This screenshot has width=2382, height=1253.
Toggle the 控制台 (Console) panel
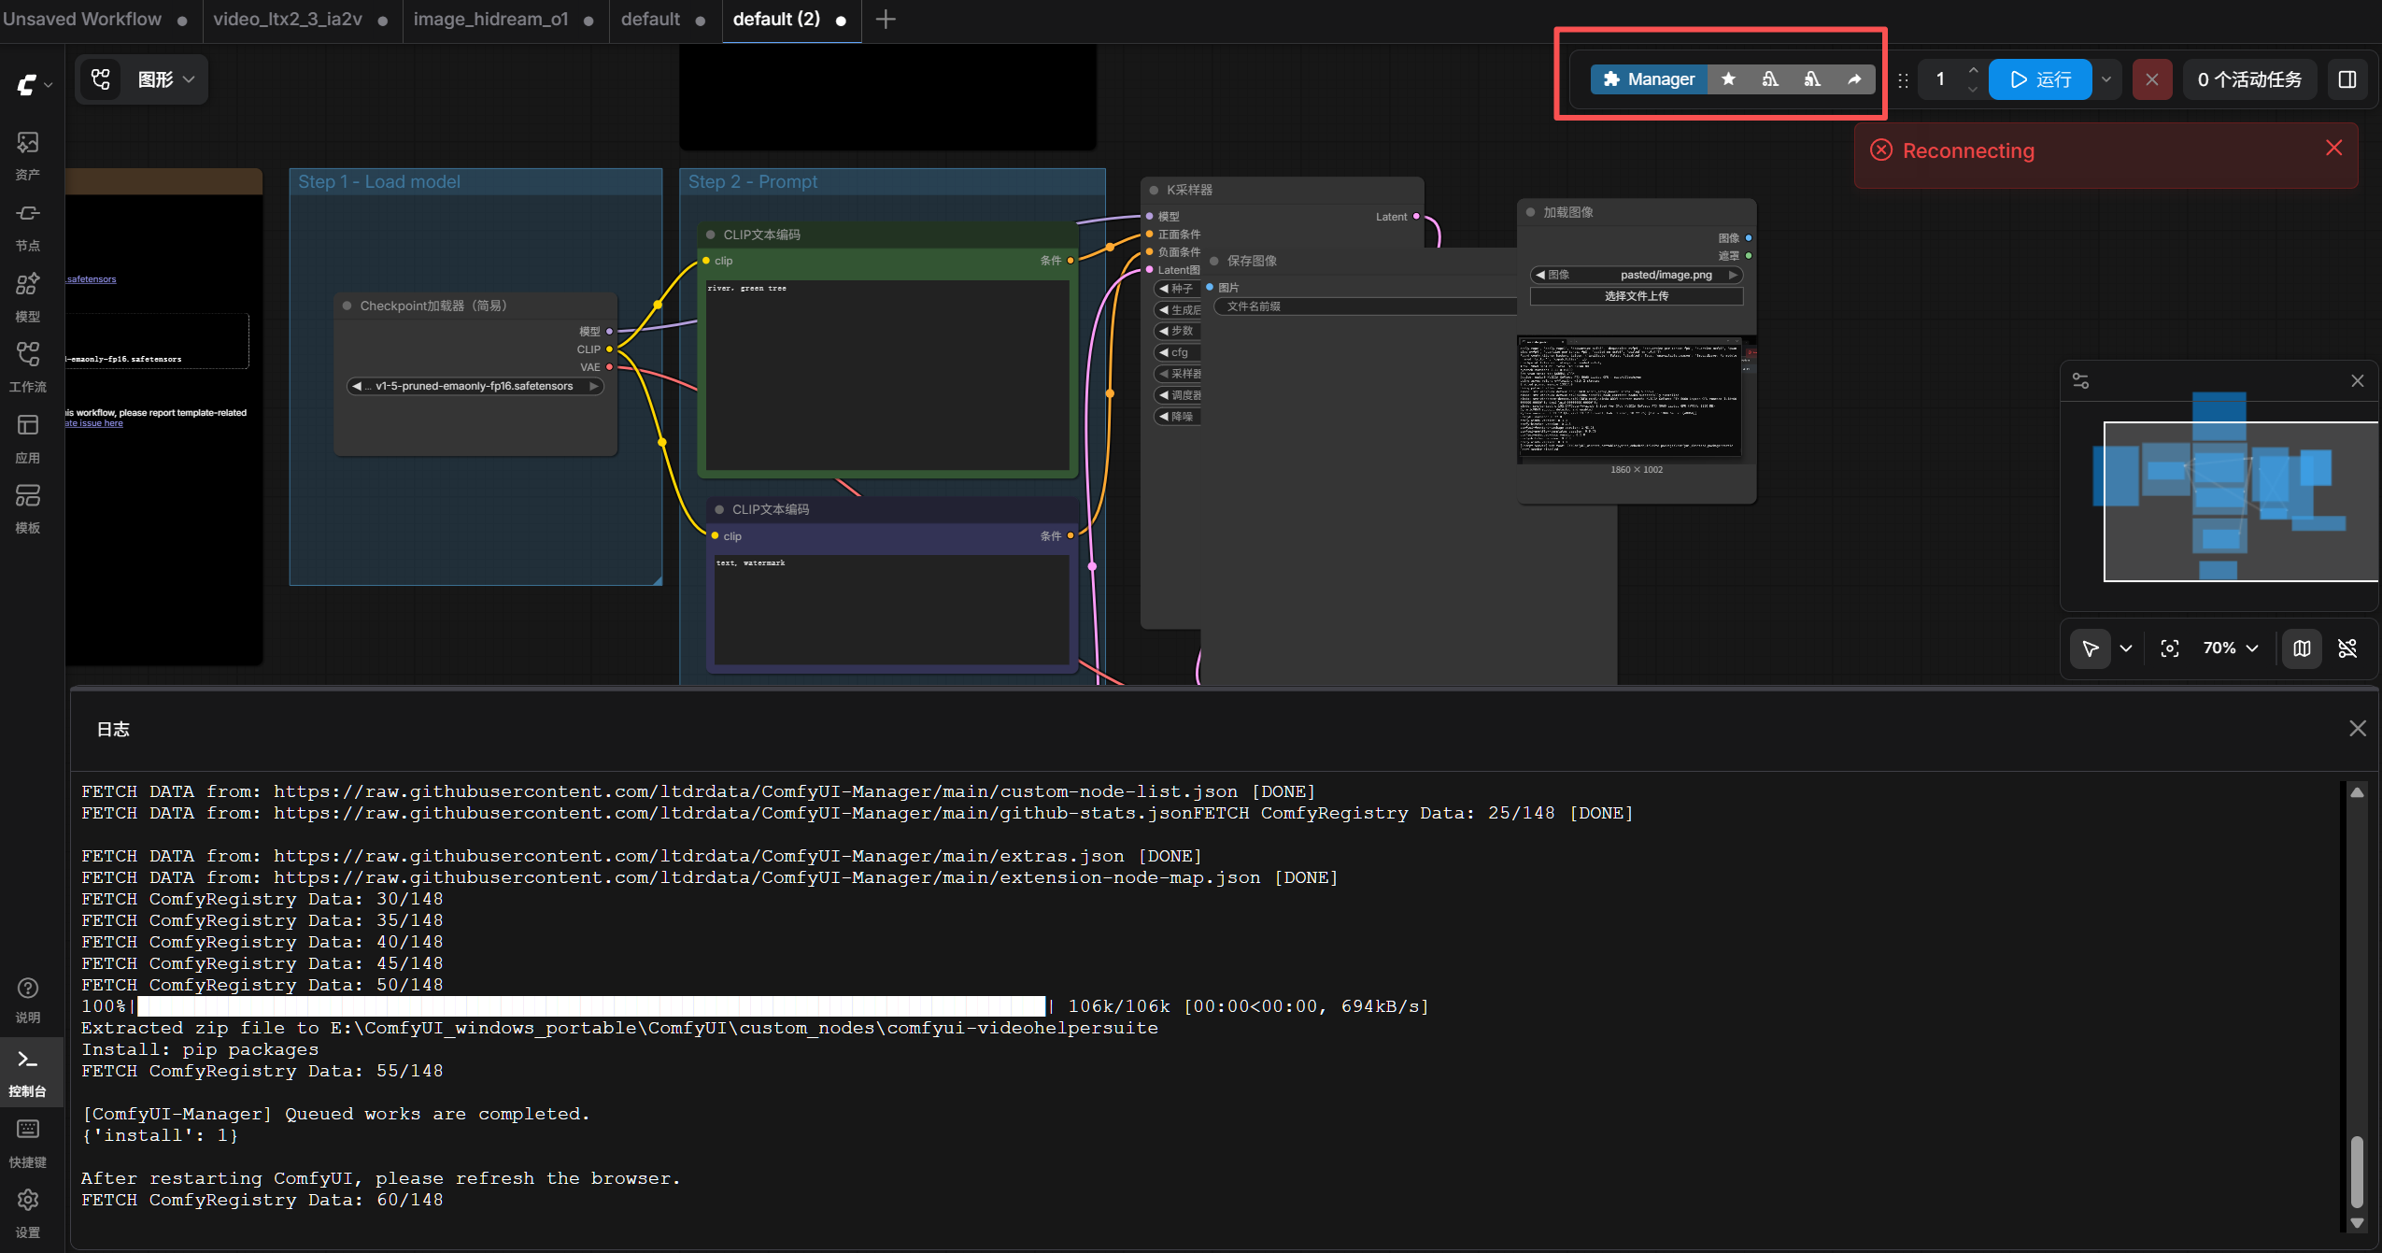coord(28,1071)
